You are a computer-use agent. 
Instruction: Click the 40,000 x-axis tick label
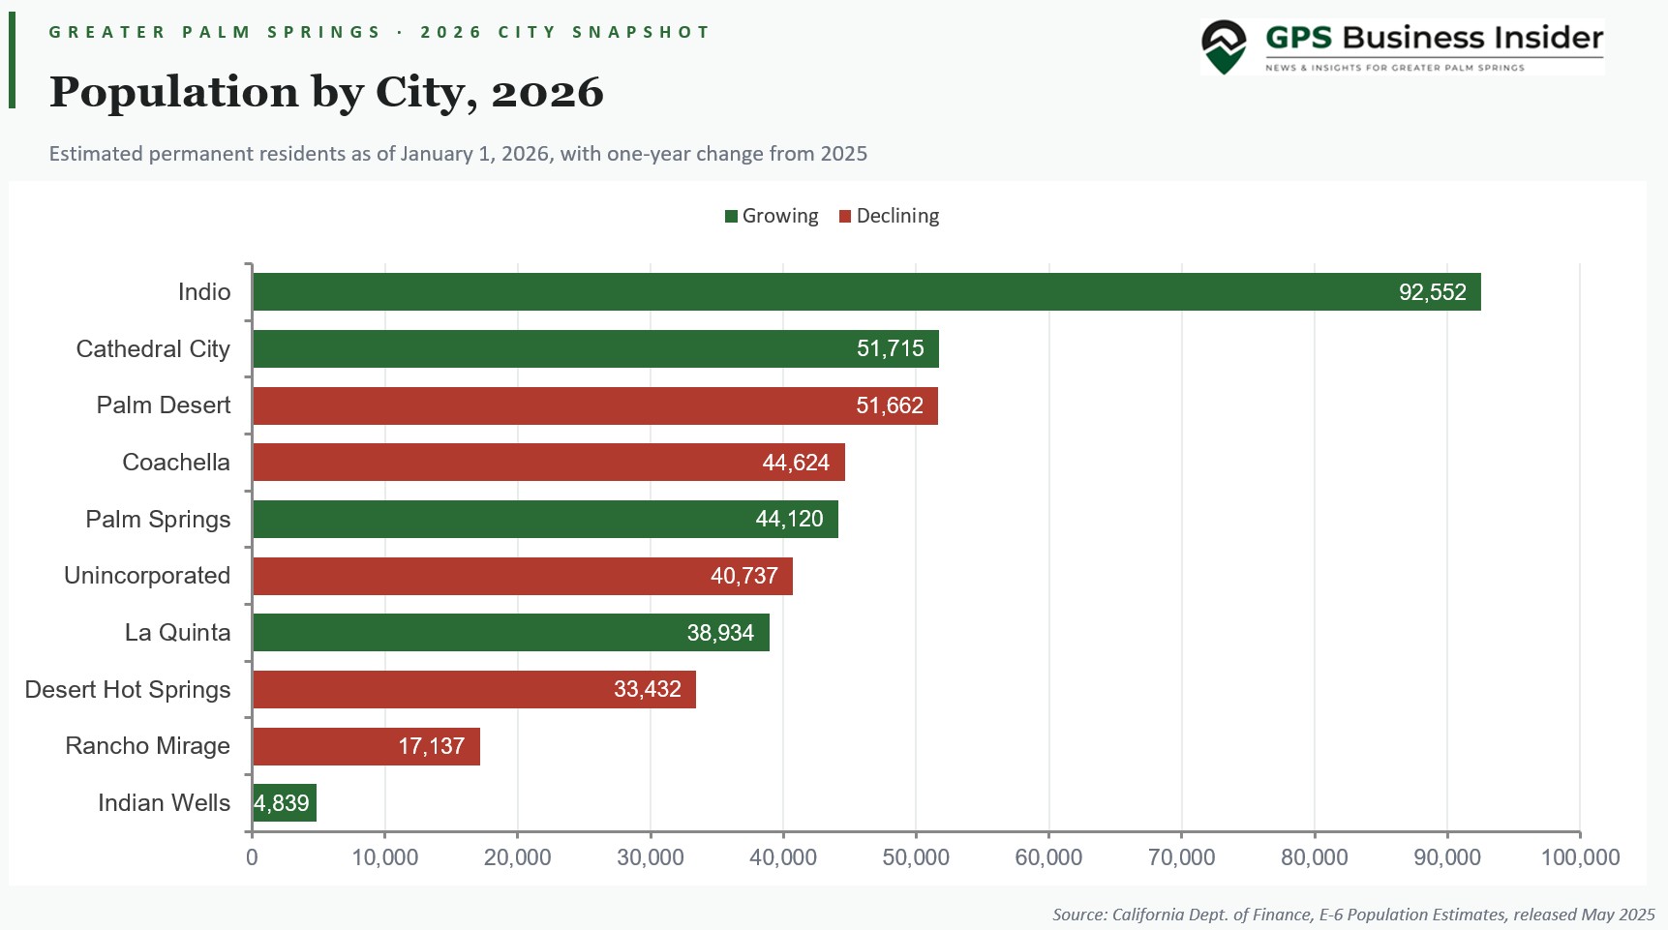click(783, 857)
